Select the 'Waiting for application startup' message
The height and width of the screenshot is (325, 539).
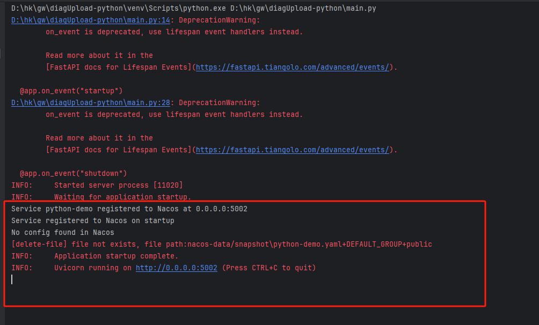pos(102,196)
